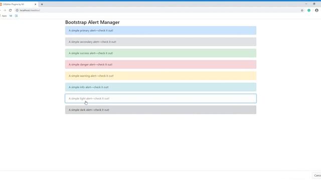321x180 pixels.
Task: Choose the simple warning alert
Action: [x=160, y=75]
